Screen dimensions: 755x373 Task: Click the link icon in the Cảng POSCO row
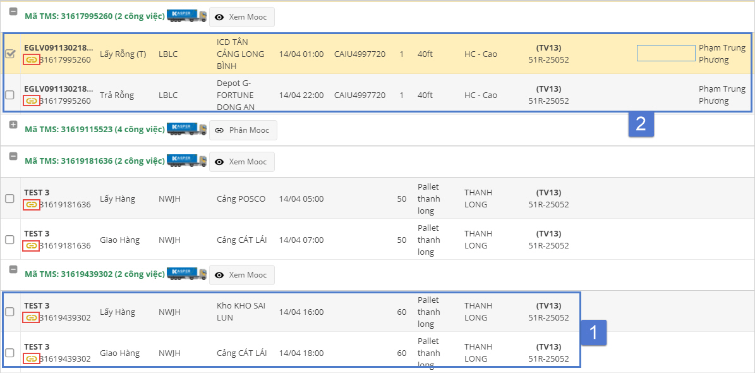31,205
